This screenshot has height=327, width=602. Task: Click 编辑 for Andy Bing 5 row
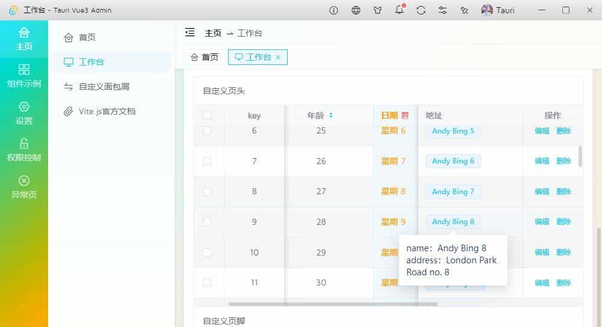click(x=542, y=130)
